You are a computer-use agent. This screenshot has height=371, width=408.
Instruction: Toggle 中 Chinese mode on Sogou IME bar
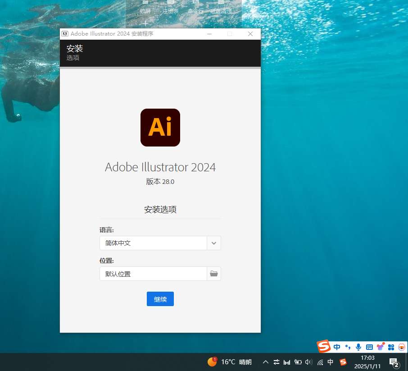(x=337, y=347)
